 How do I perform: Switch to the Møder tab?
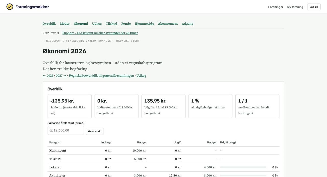click(65, 24)
